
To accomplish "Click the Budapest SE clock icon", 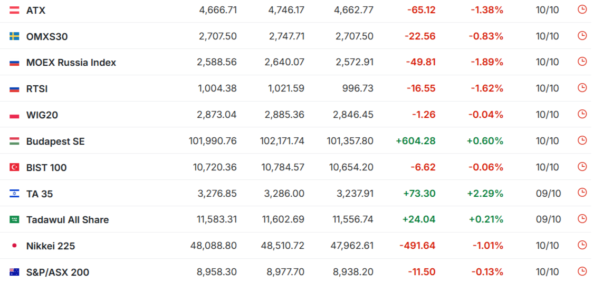I will pos(582,140).
